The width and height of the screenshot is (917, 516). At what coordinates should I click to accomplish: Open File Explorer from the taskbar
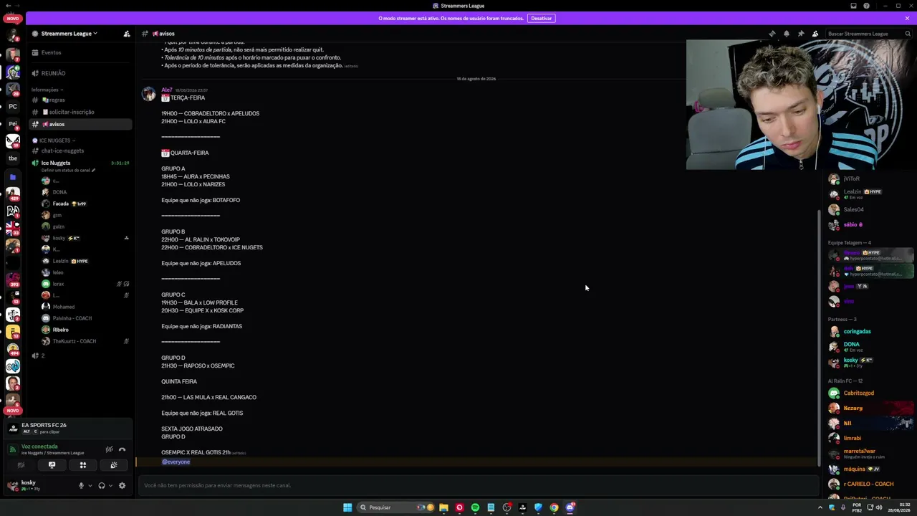pyautogui.click(x=443, y=507)
